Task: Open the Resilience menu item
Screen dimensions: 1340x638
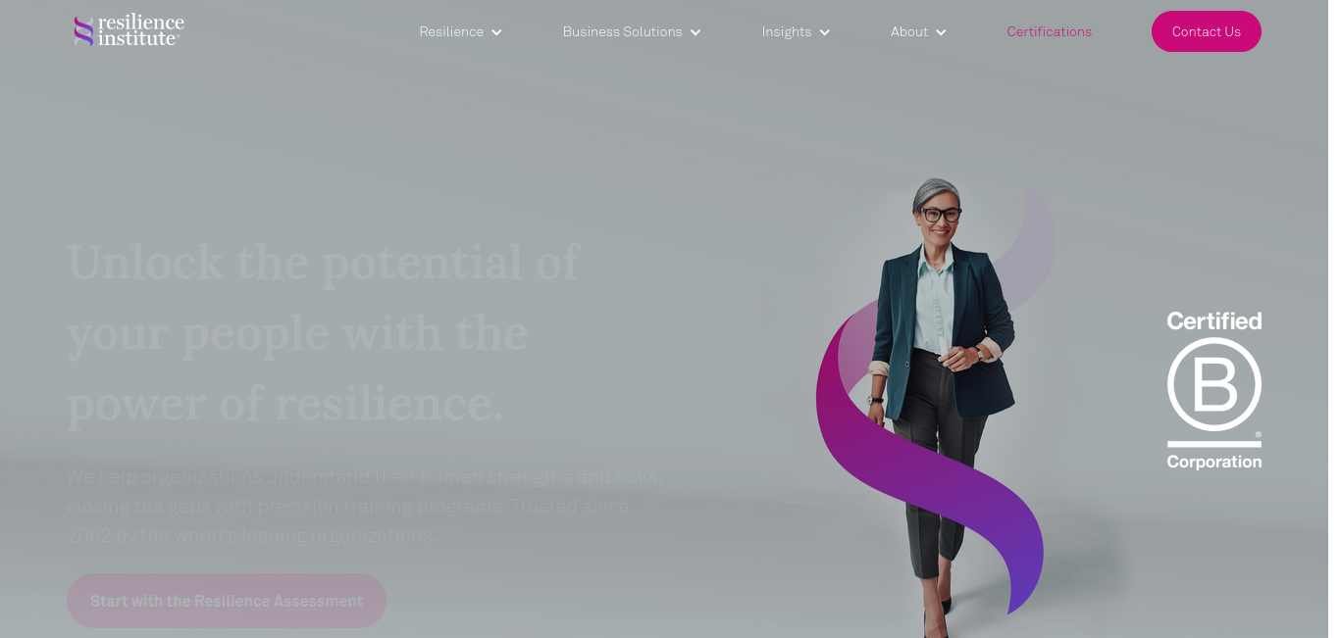Action: (451, 31)
